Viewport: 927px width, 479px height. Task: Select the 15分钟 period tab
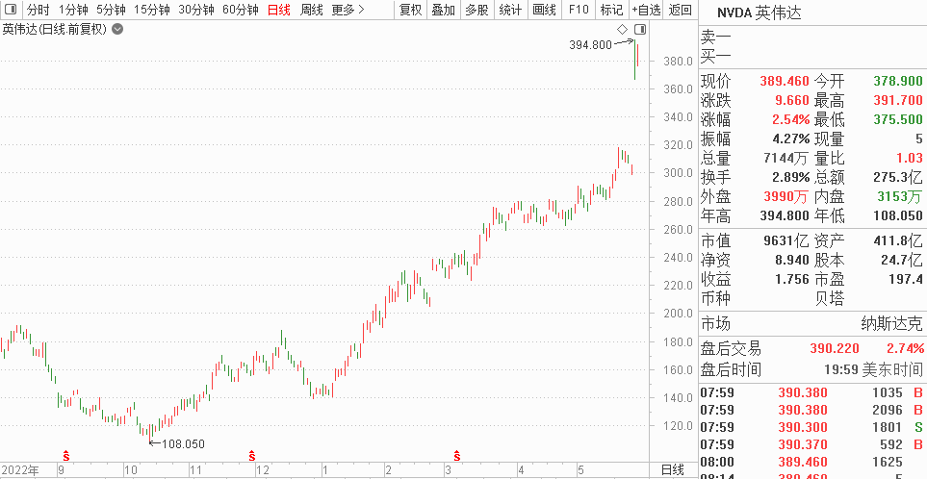[152, 10]
